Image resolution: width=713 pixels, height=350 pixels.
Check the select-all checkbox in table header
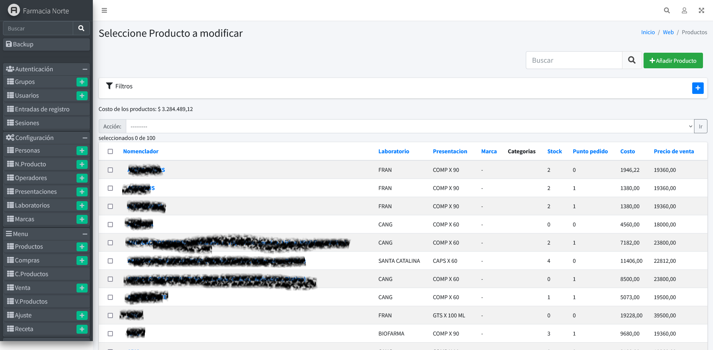(x=110, y=151)
